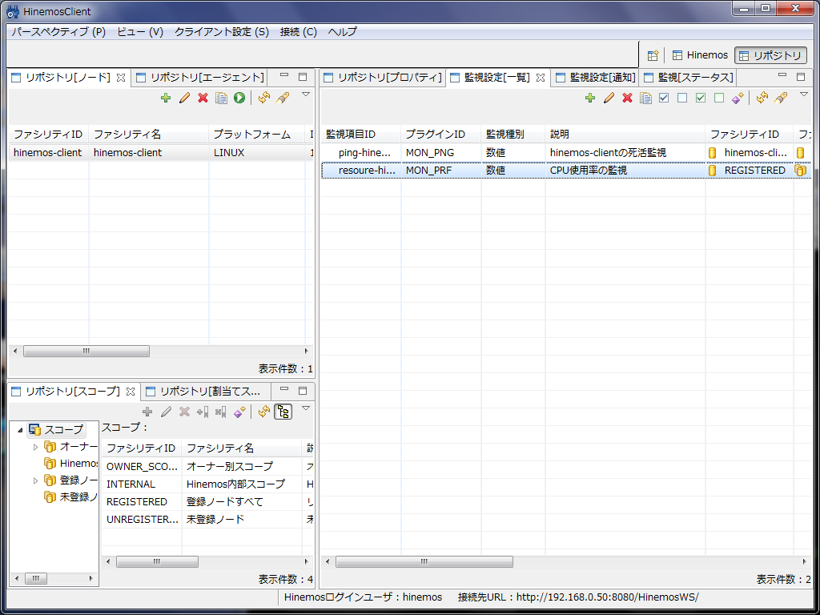Minimize the node view panel
The height and width of the screenshot is (615, 820).
click(284, 76)
